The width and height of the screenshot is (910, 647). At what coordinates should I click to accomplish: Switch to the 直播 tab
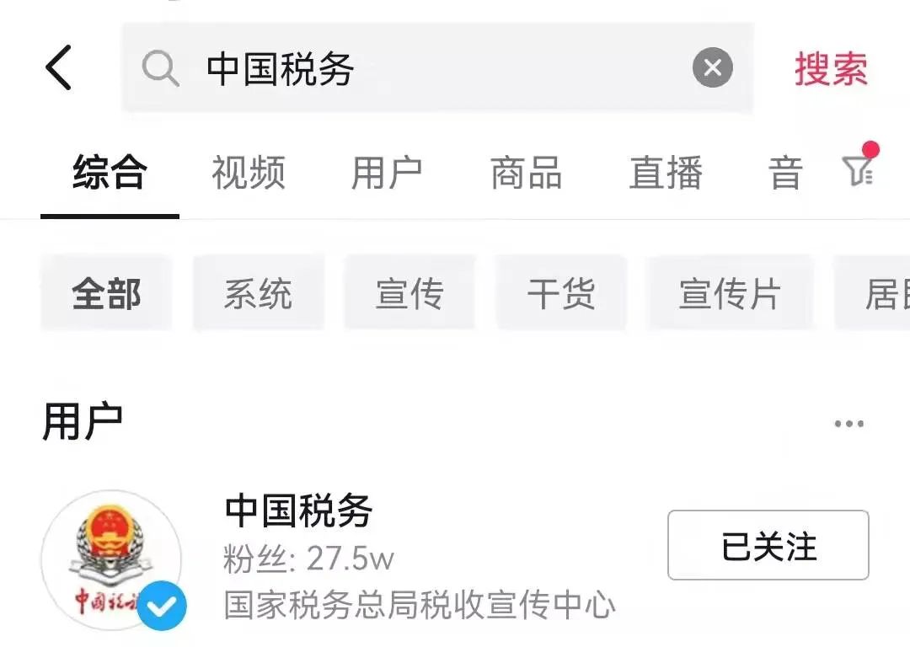point(666,173)
